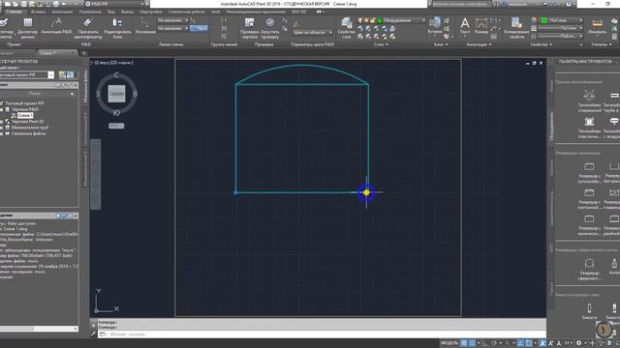Open the Цвет по области dropdown
The image size is (620, 348).
[x=312, y=32]
